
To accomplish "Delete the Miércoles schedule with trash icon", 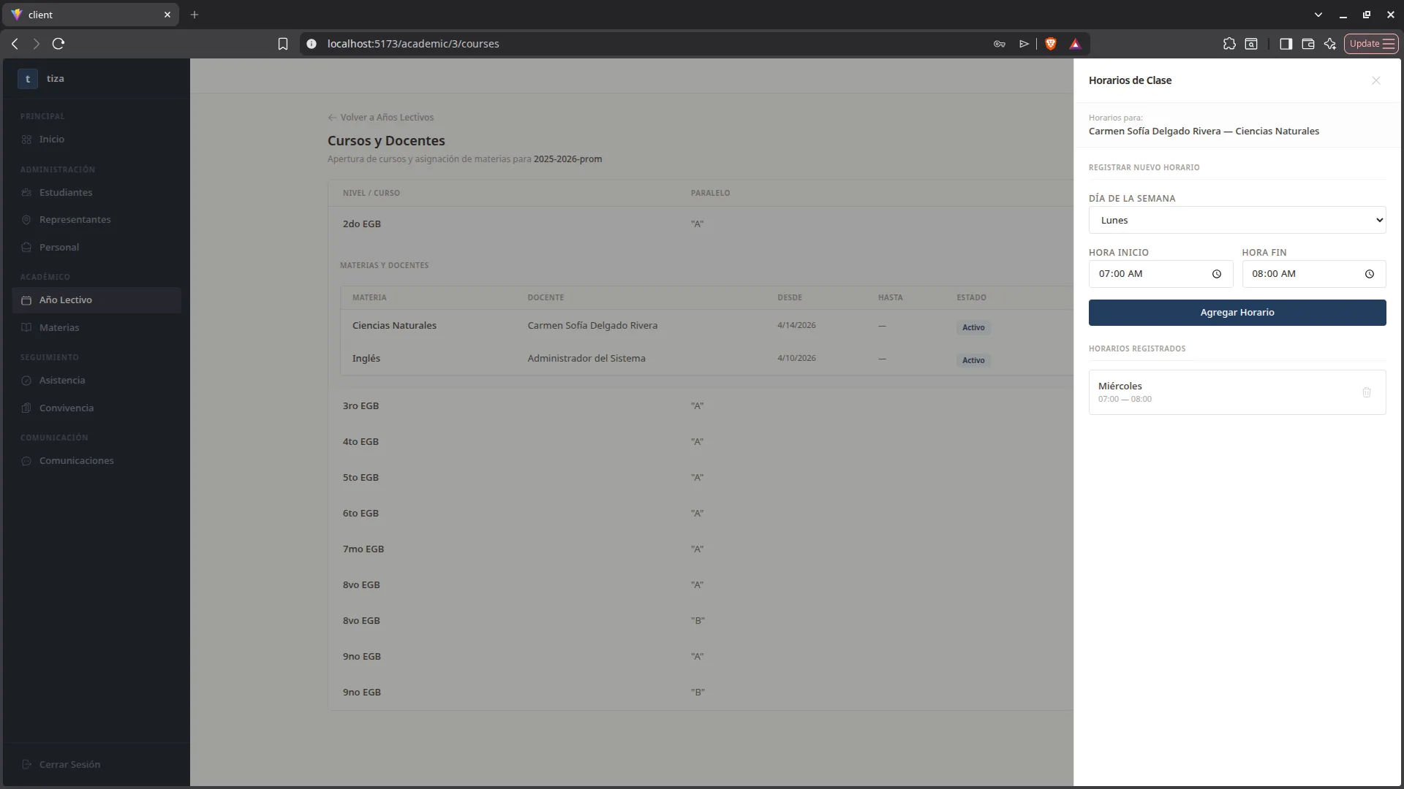I will coord(1366,392).
